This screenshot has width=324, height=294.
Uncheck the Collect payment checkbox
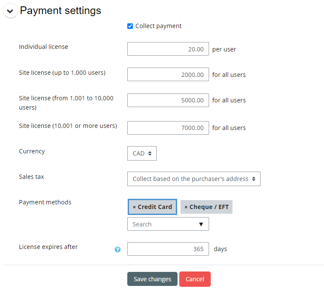130,26
